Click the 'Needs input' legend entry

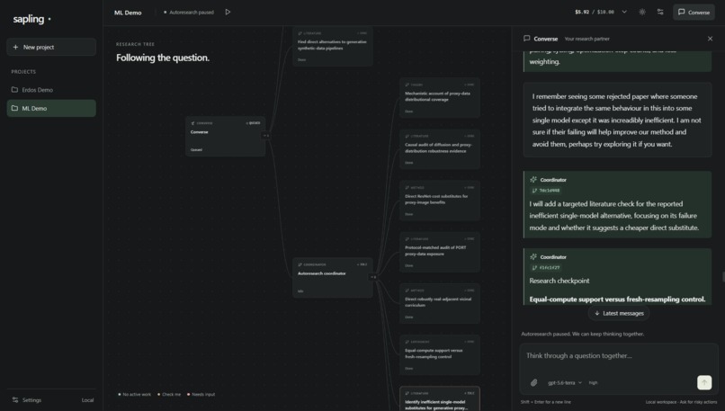201,394
